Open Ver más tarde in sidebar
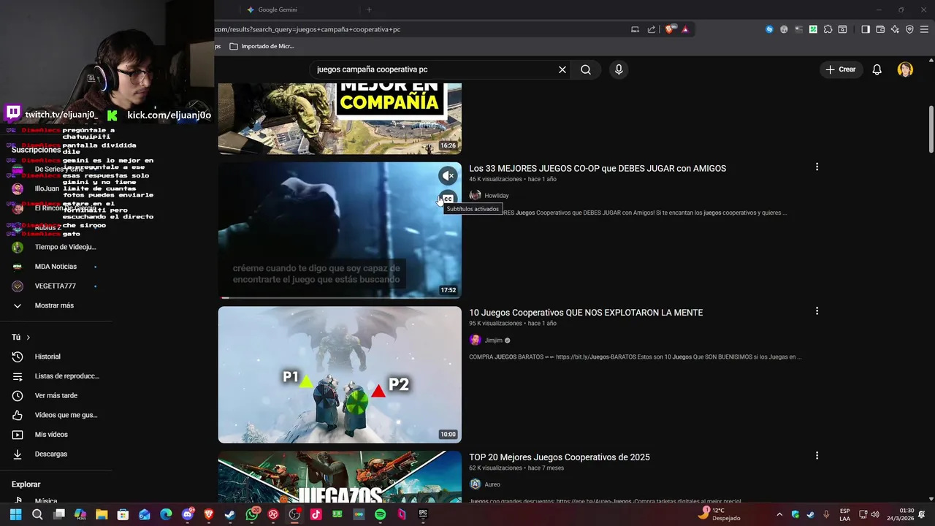 point(56,395)
